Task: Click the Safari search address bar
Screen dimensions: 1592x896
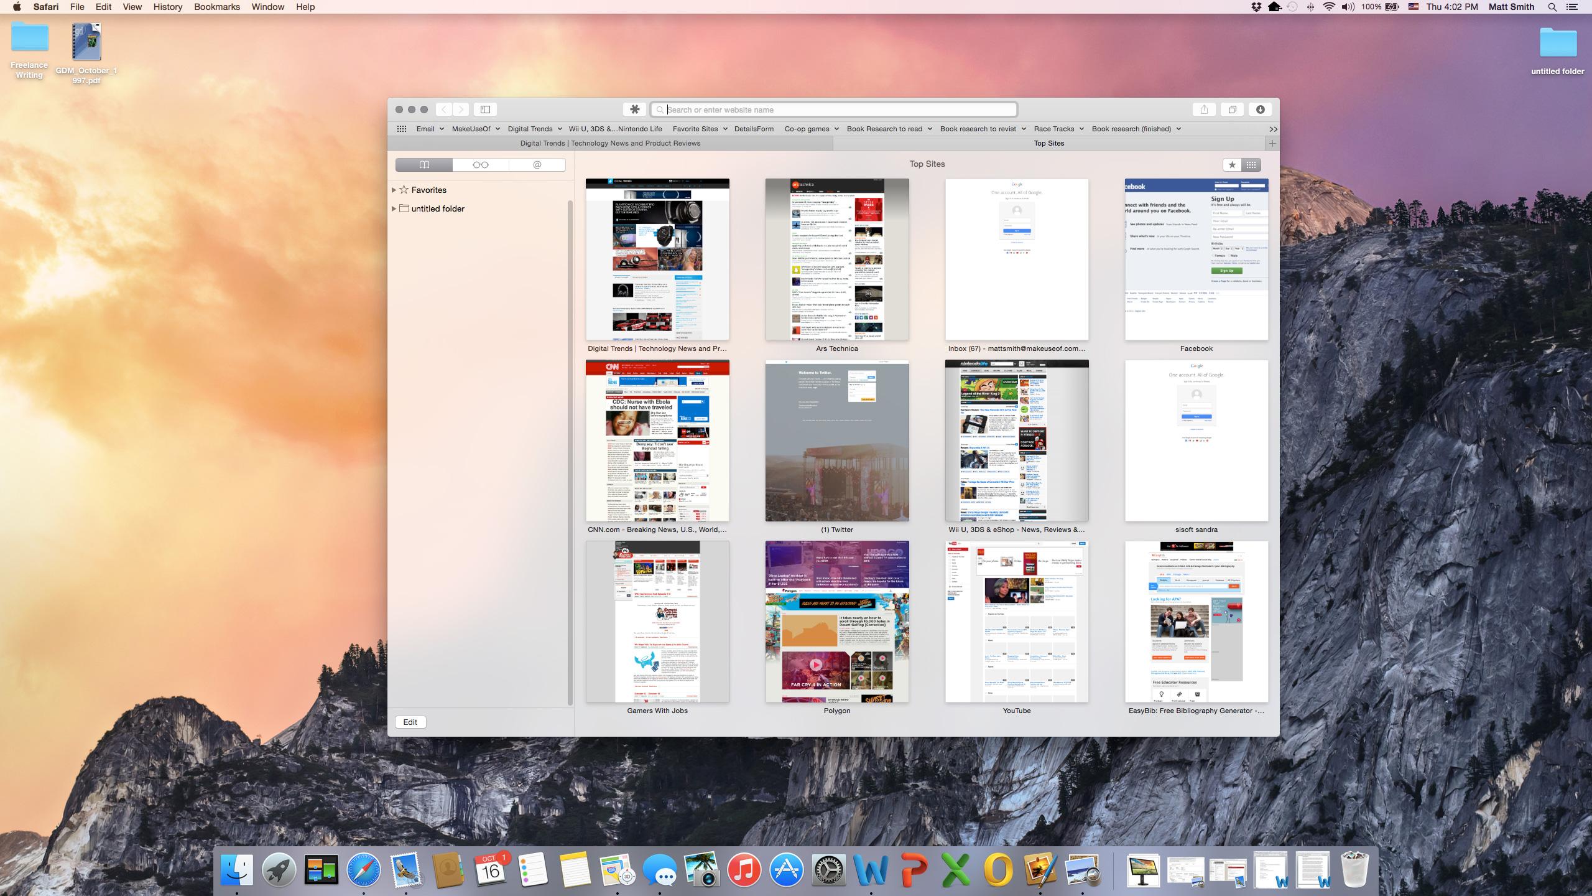Action: pos(835,110)
